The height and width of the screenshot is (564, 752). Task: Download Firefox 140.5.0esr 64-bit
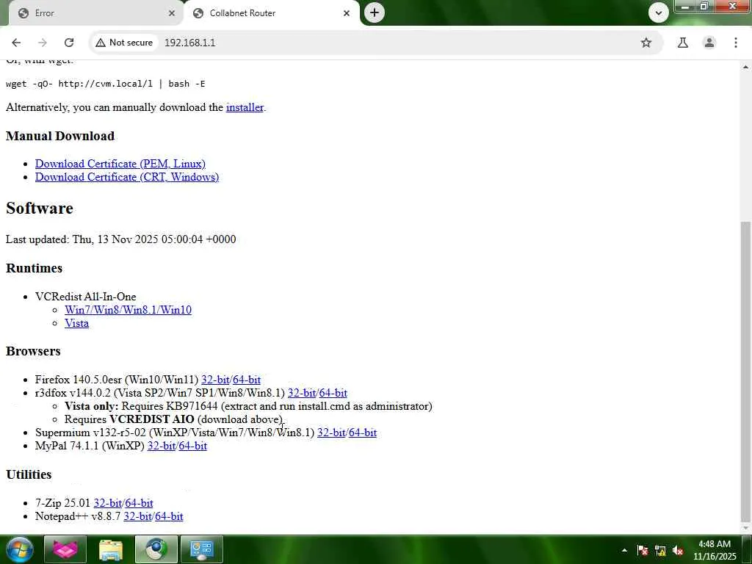pos(247,380)
